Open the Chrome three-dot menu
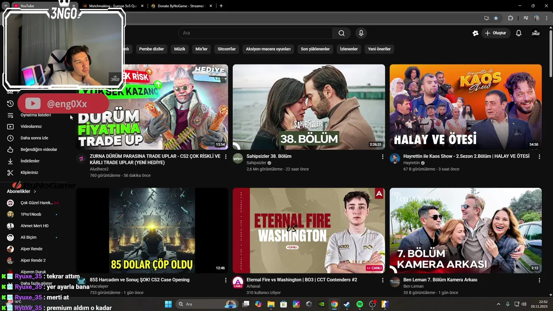The width and height of the screenshot is (553, 311). [x=547, y=18]
